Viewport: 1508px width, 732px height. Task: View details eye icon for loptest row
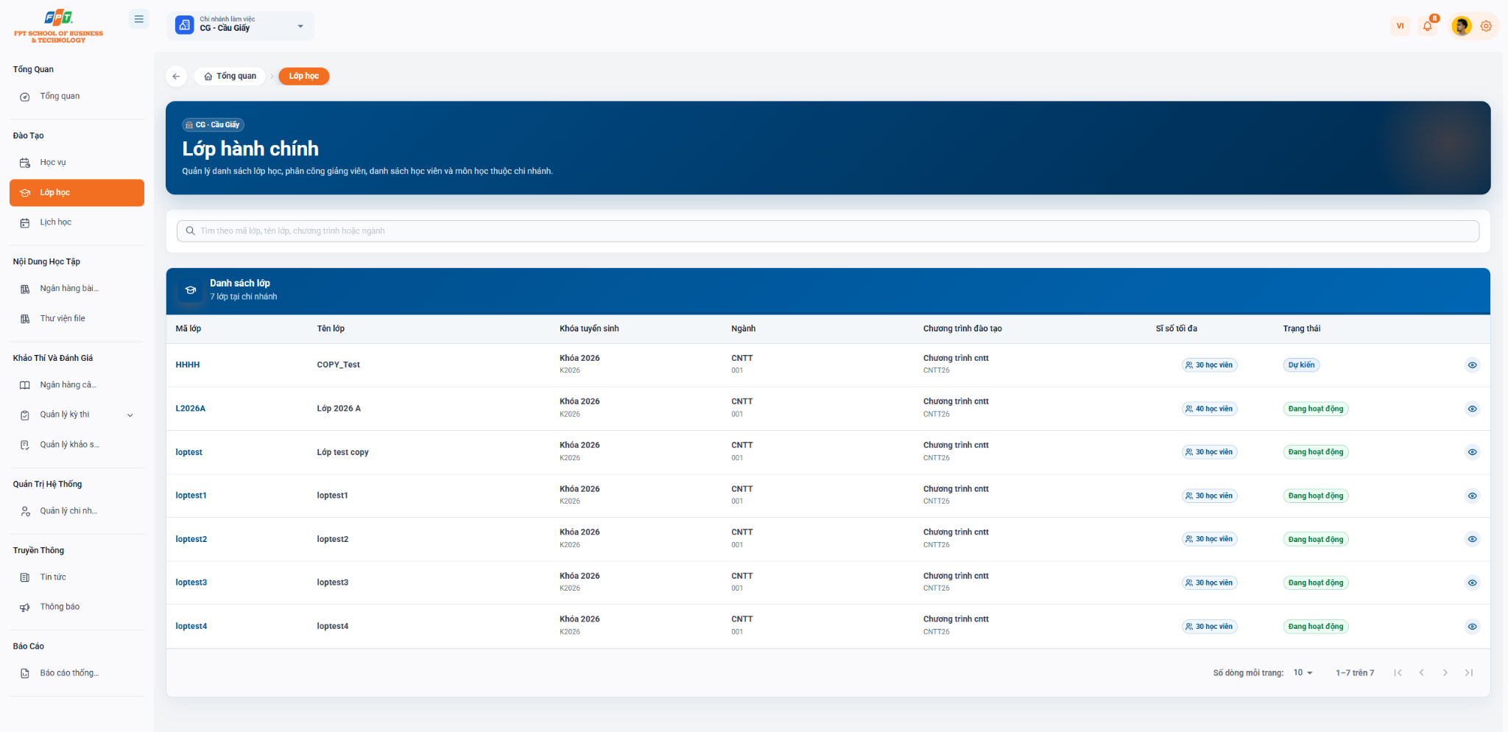(1472, 452)
